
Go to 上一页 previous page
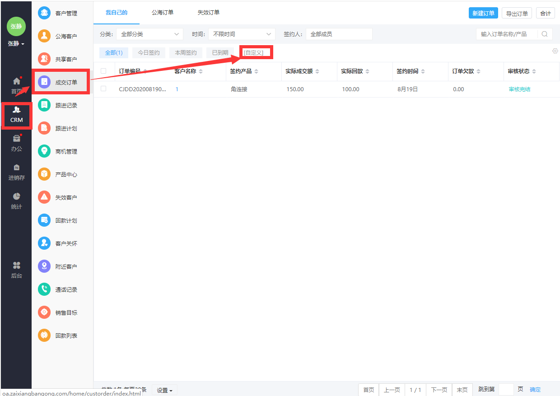392,390
